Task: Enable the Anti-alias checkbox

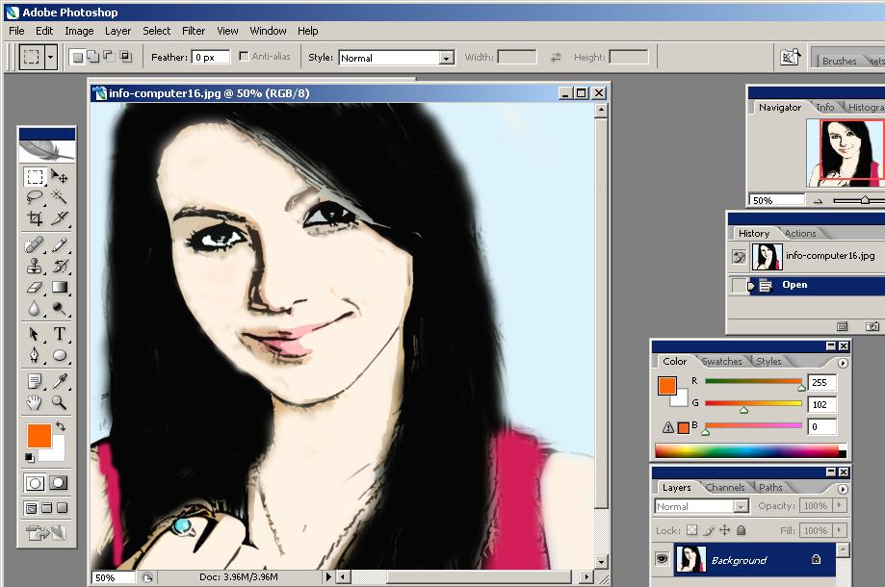Action: (x=241, y=57)
